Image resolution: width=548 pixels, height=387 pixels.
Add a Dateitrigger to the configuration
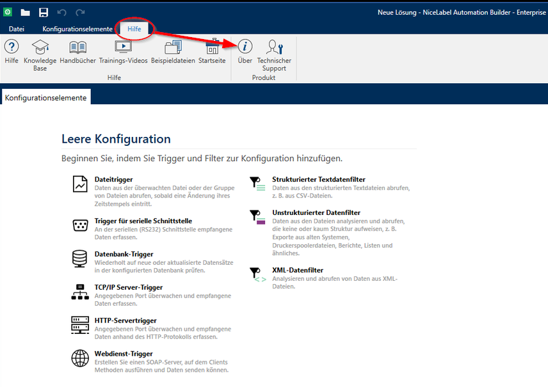(x=113, y=180)
